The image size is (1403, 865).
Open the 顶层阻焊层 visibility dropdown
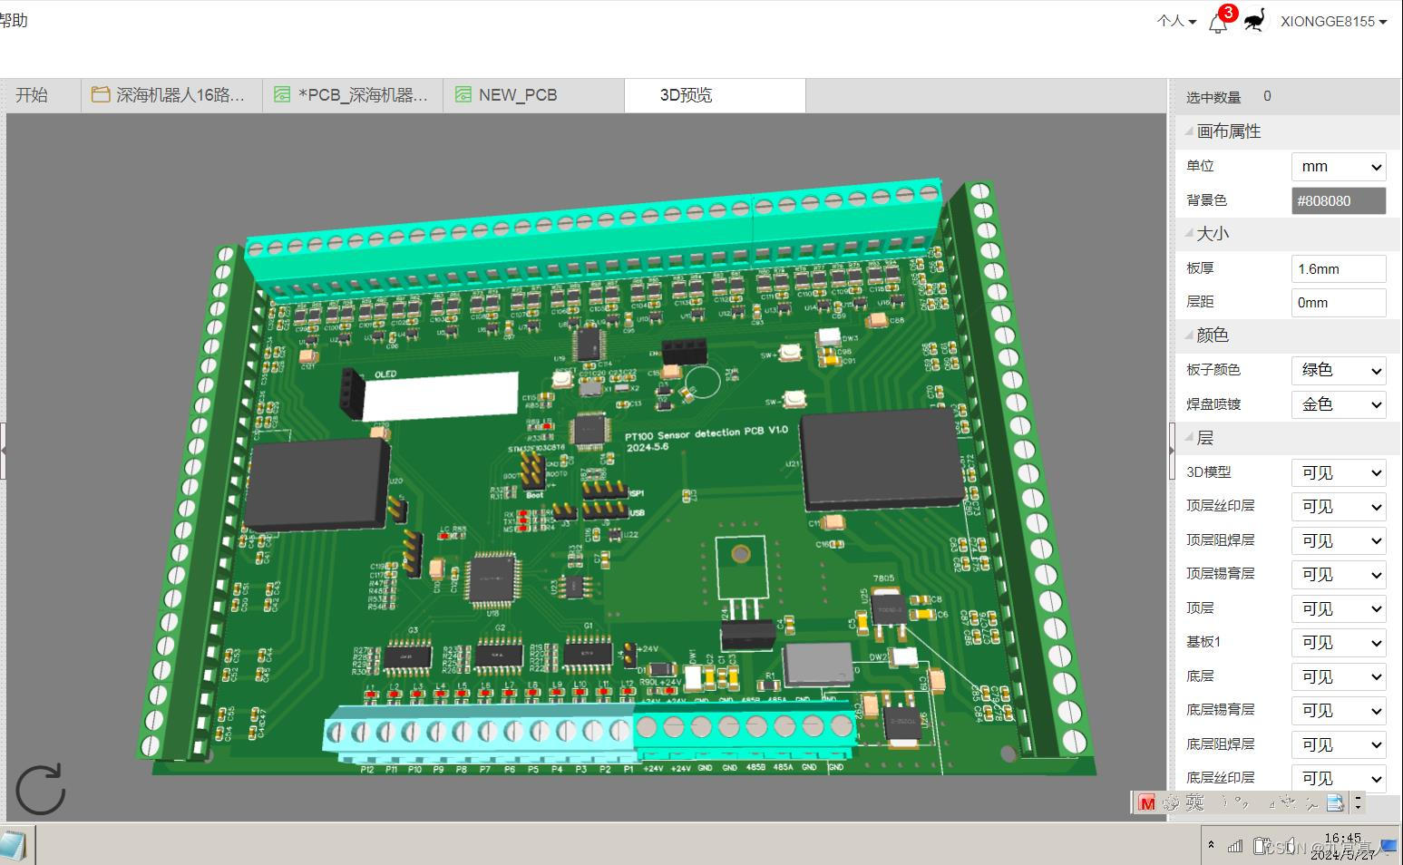(1339, 540)
